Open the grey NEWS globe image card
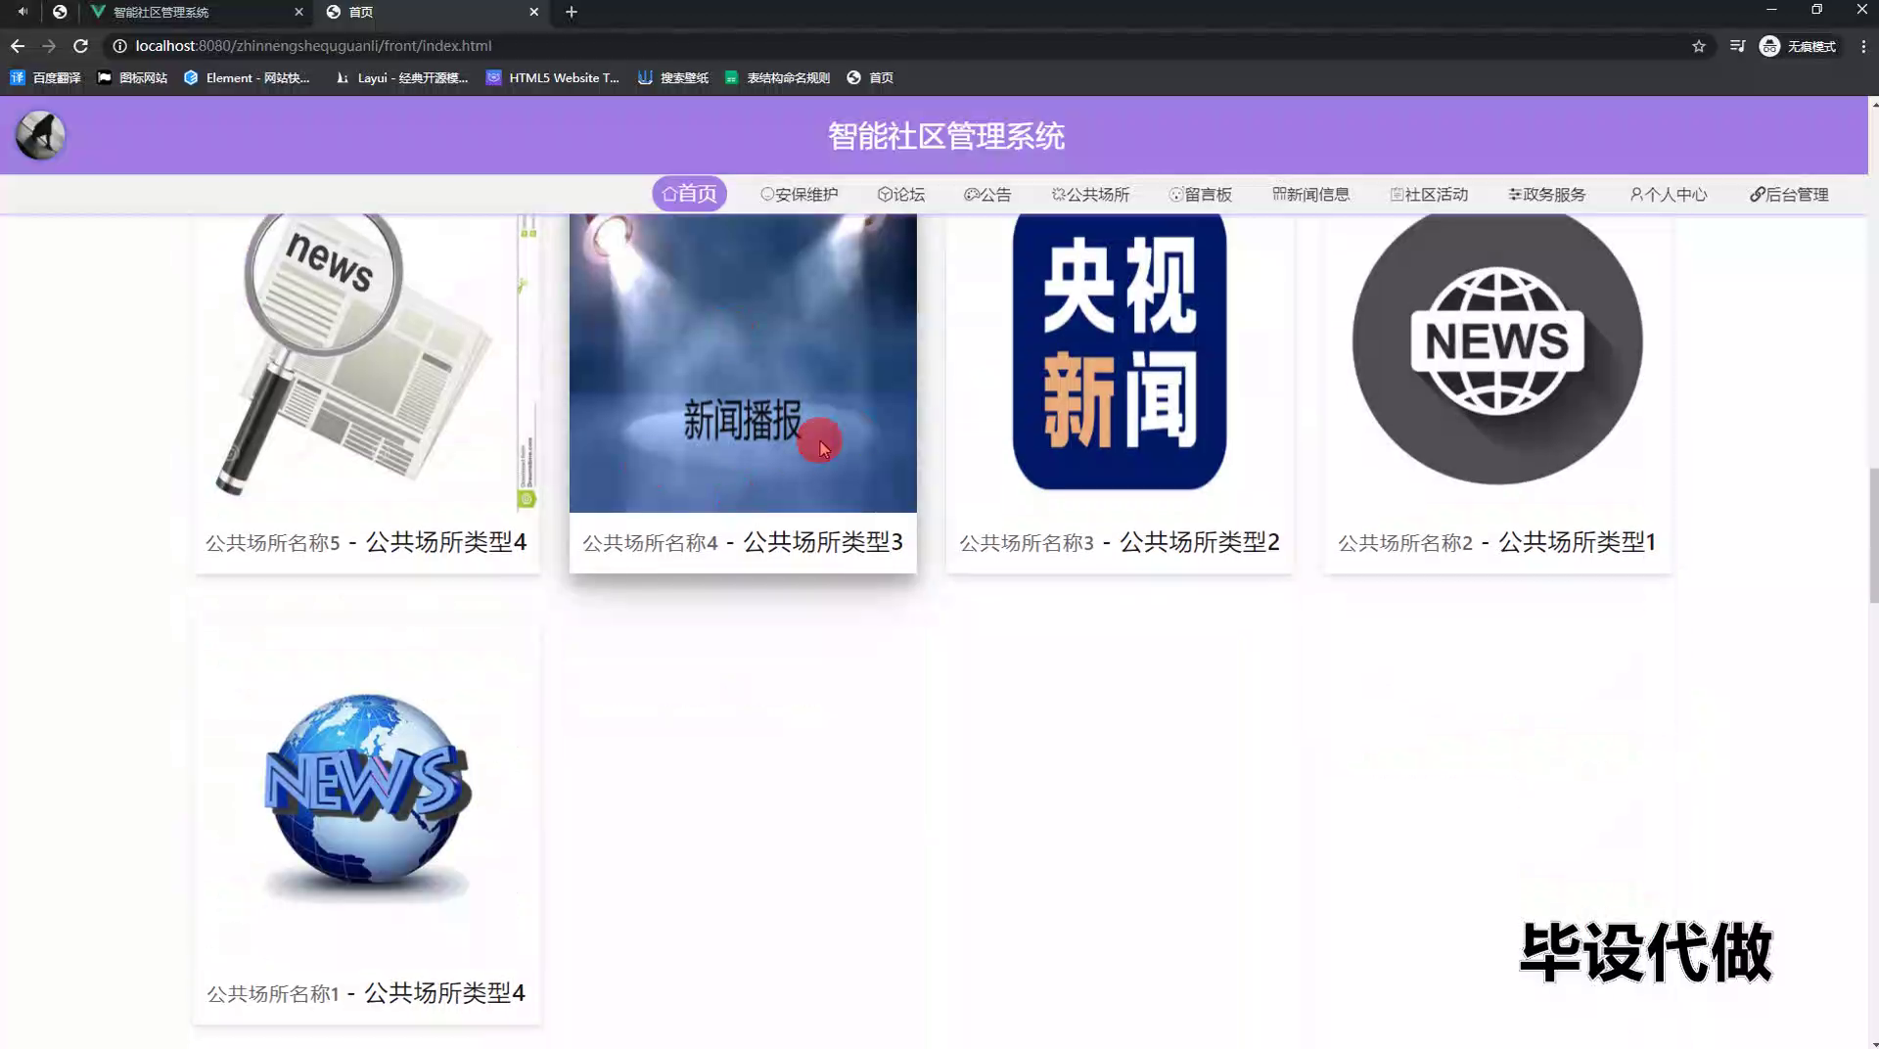Image resolution: width=1879 pixels, height=1049 pixels. coord(1497,362)
